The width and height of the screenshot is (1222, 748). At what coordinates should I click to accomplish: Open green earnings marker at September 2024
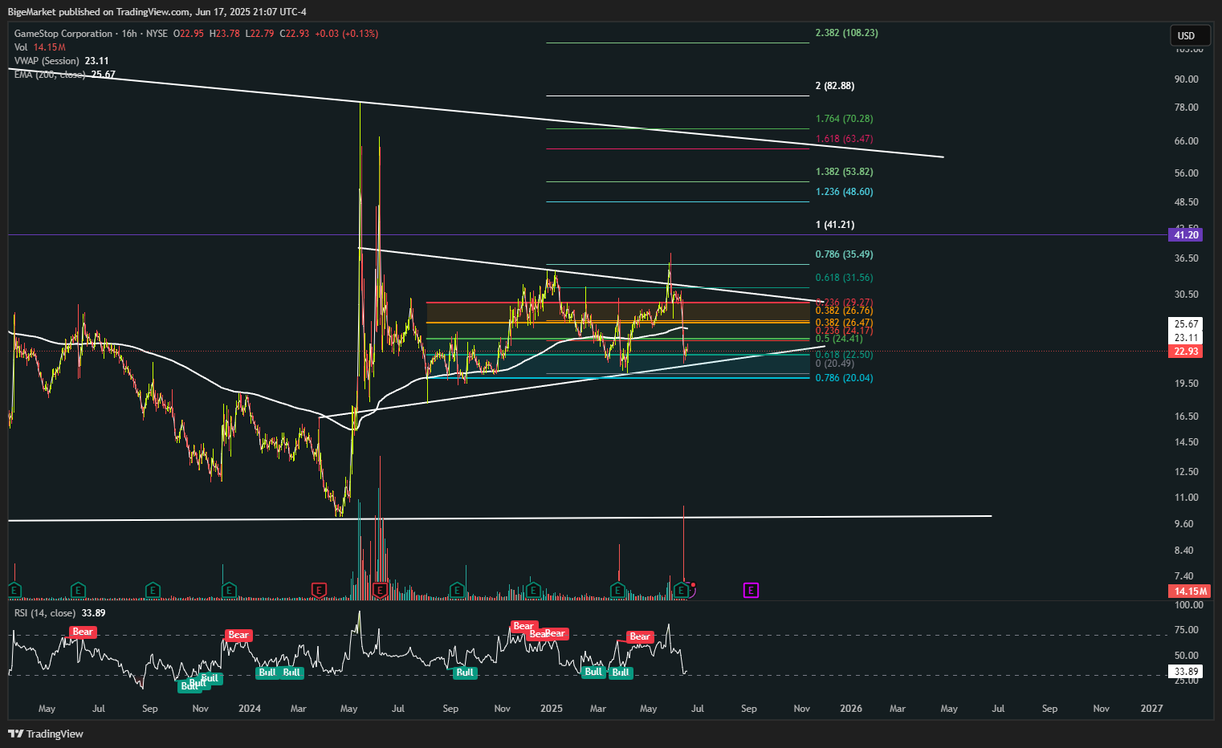[x=456, y=591]
